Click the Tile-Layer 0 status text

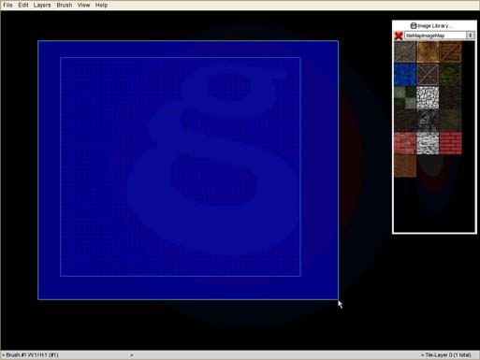coord(446,355)
